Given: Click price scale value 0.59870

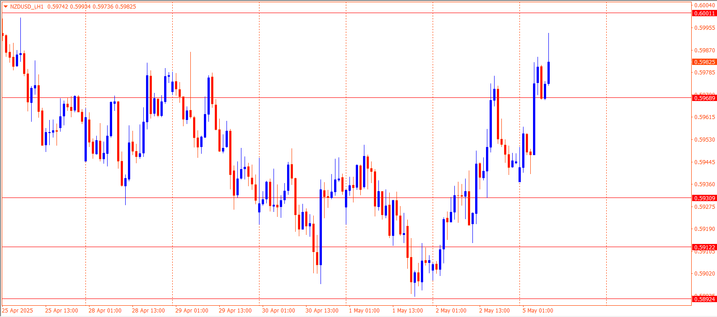Looking at the screenshot, I should click(705, 50).
